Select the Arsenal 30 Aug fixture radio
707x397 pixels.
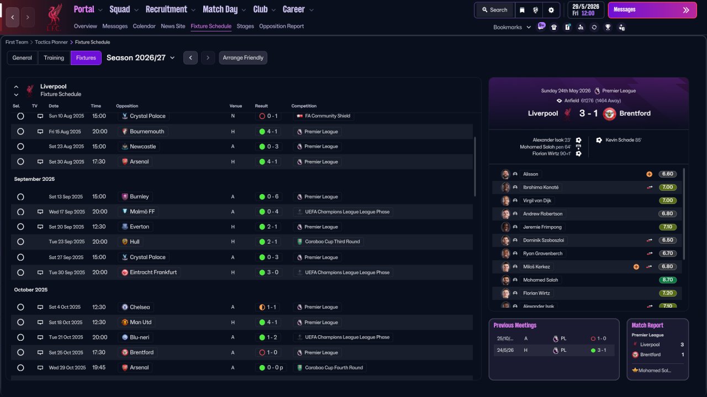point(20,162)
